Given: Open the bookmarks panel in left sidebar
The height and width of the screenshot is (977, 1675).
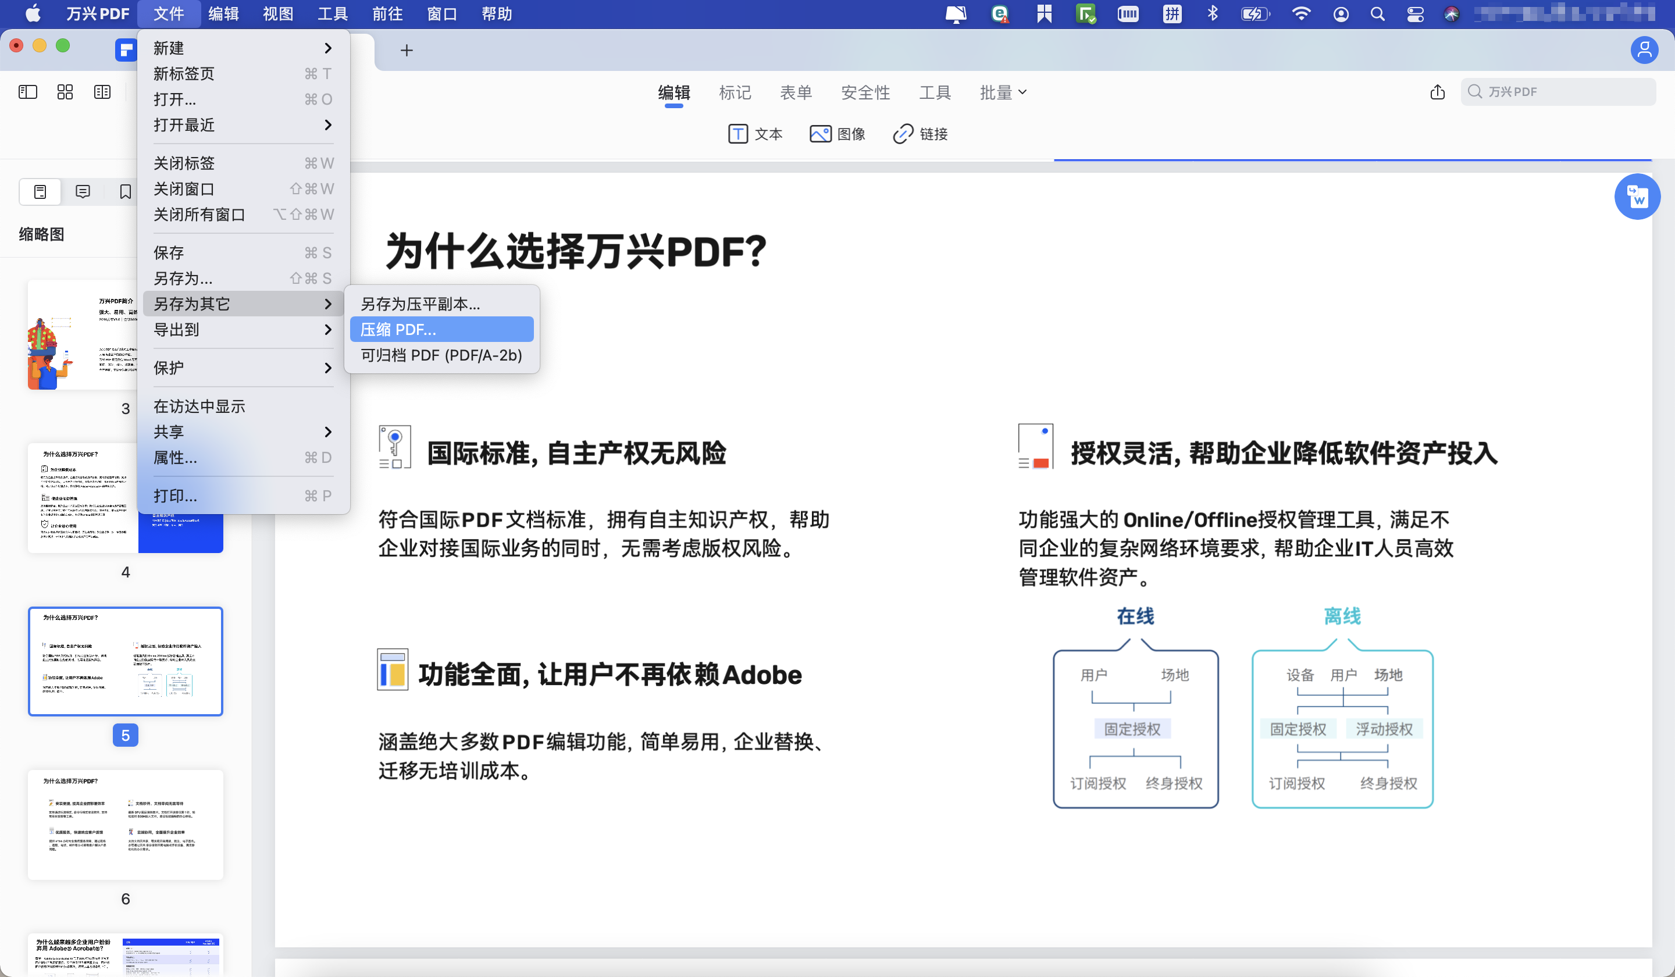Looking at the screenshot, I should click(125, 191).
